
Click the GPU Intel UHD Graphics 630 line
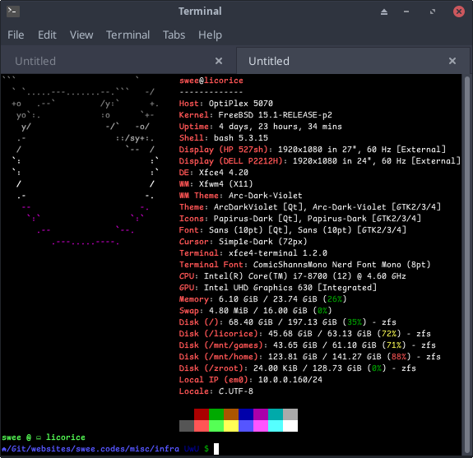tap(278, 288)
